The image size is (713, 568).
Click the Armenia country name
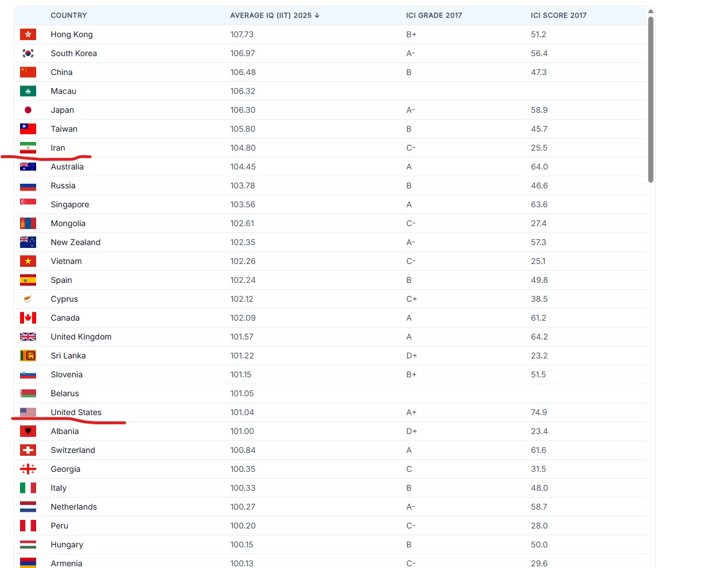pyautogui.click(x=66, y=563)
